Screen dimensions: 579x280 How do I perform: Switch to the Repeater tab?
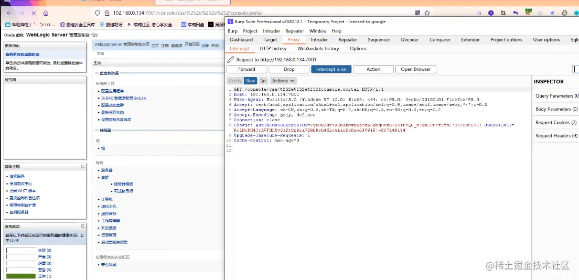348,39
